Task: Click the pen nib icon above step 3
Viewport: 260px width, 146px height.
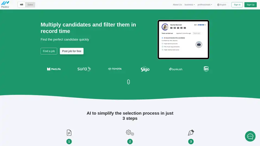Action: tap(191, 133)
